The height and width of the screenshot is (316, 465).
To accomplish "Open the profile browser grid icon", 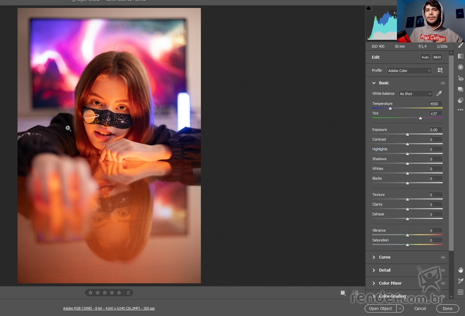I will click(x=440, y=70).
